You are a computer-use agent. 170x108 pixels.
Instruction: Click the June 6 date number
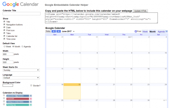97,53
